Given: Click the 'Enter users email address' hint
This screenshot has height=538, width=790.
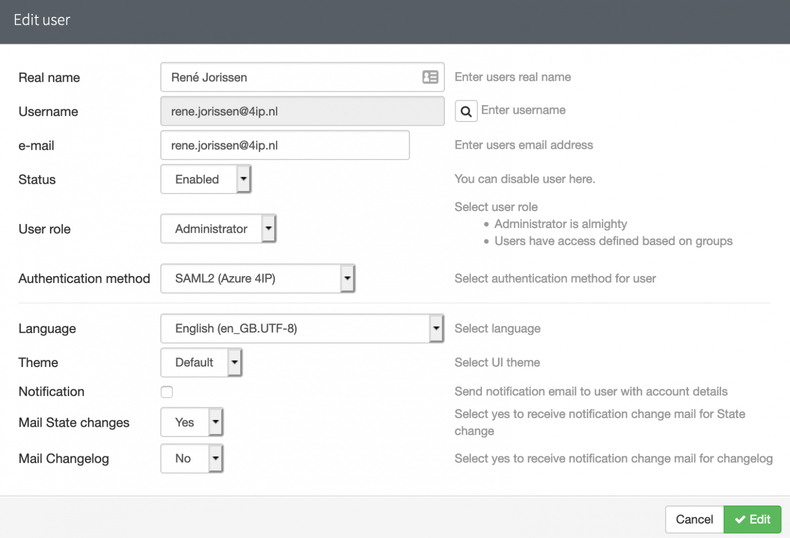Looking at the screenshot, I should tap(524, 145).
